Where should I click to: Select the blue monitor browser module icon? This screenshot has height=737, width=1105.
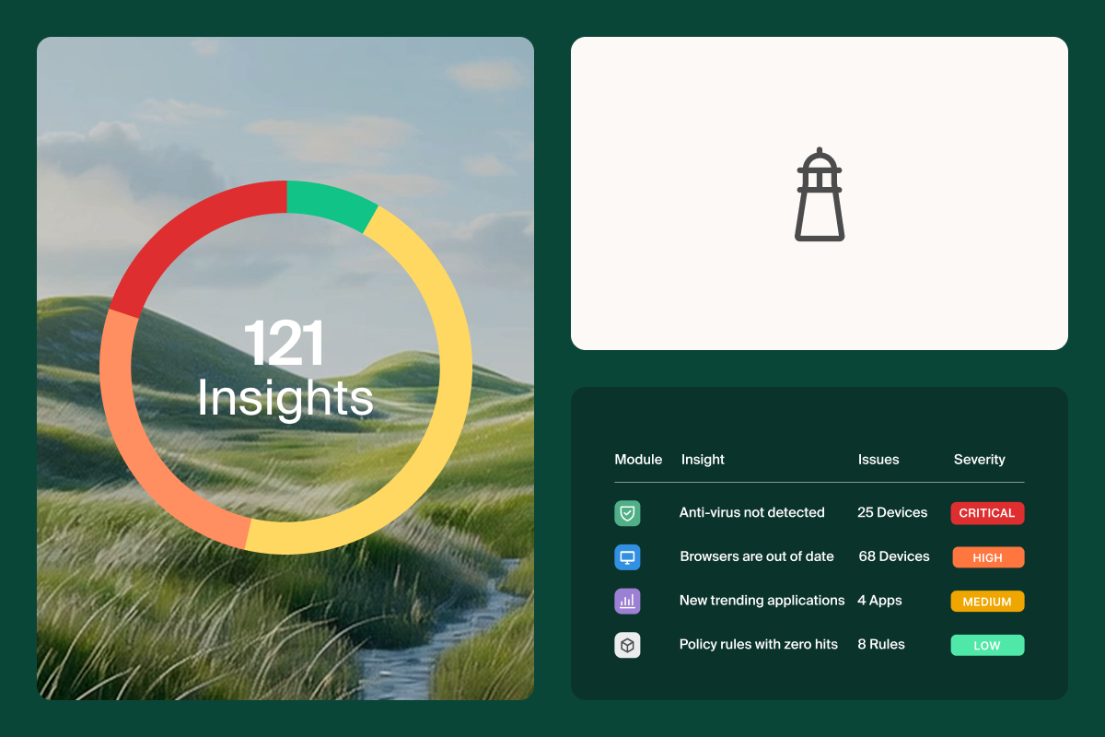(x=627, y=557)
